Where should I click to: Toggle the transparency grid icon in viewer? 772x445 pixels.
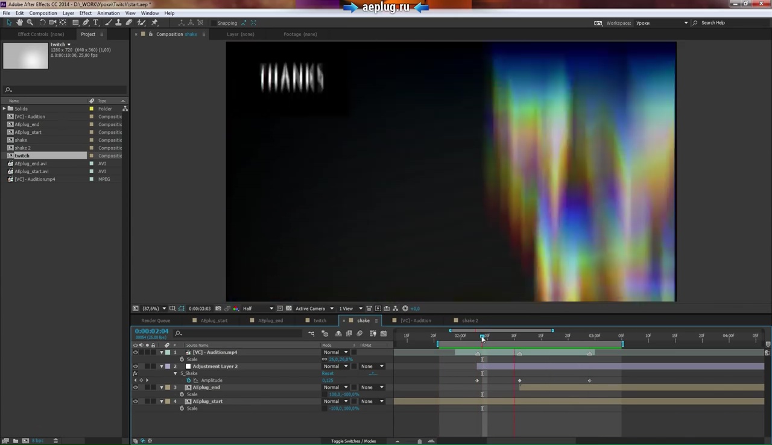pos(289,309)
